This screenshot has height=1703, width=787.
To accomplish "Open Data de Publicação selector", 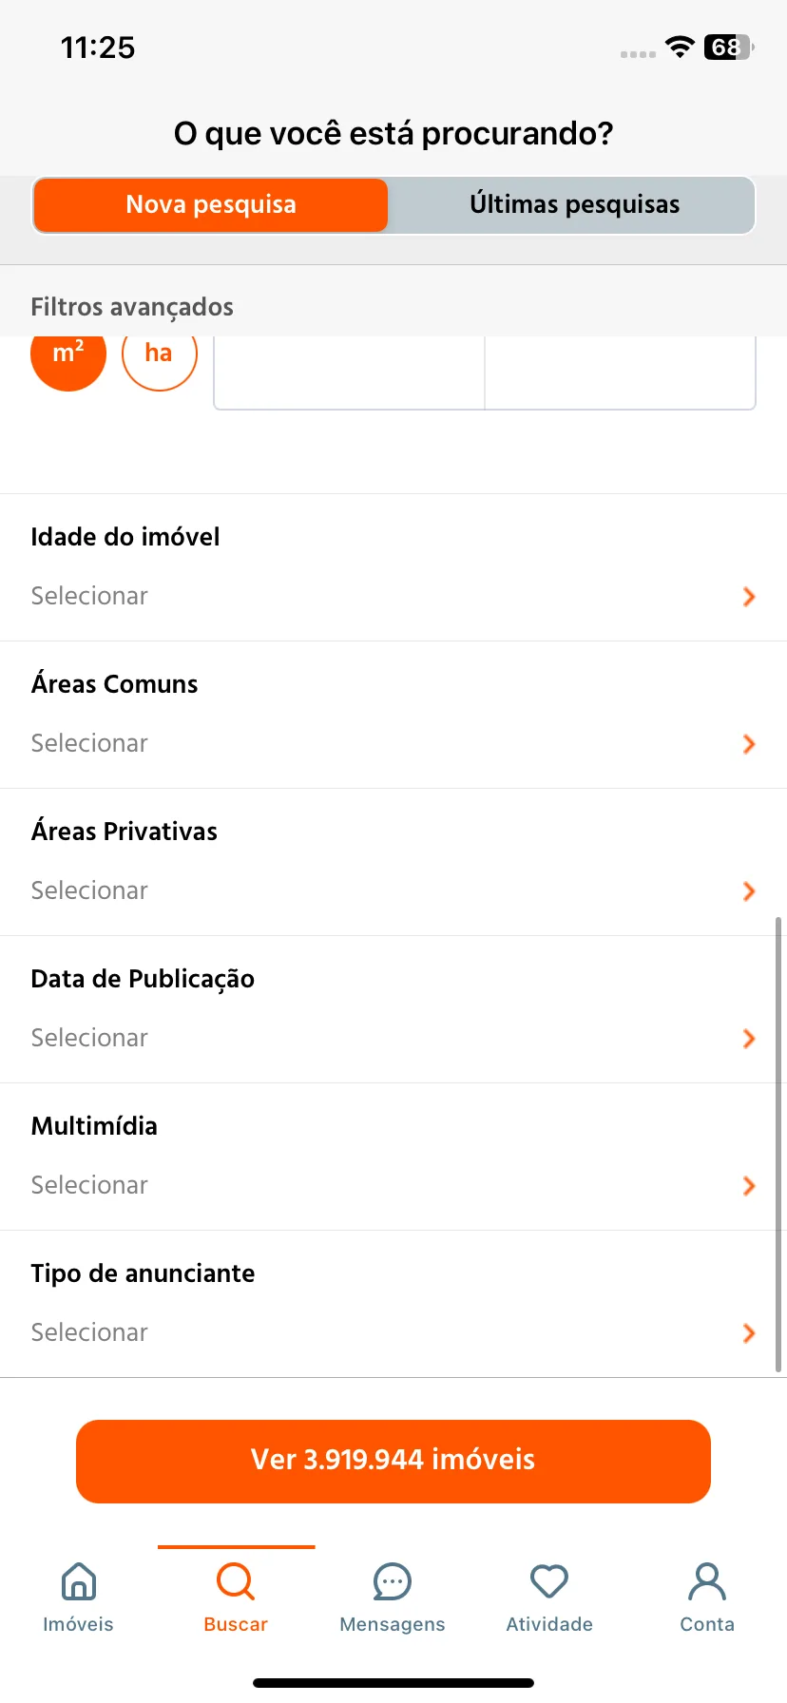I will point(393,1009).
